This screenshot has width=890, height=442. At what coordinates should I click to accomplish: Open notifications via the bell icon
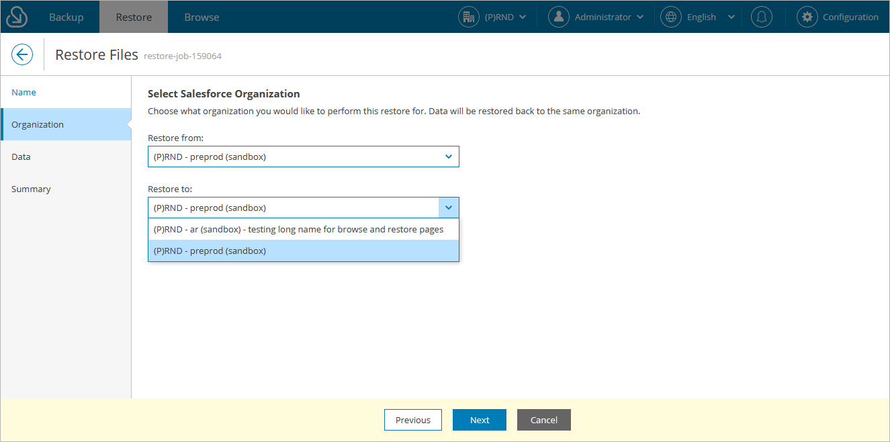pos(761,17)
